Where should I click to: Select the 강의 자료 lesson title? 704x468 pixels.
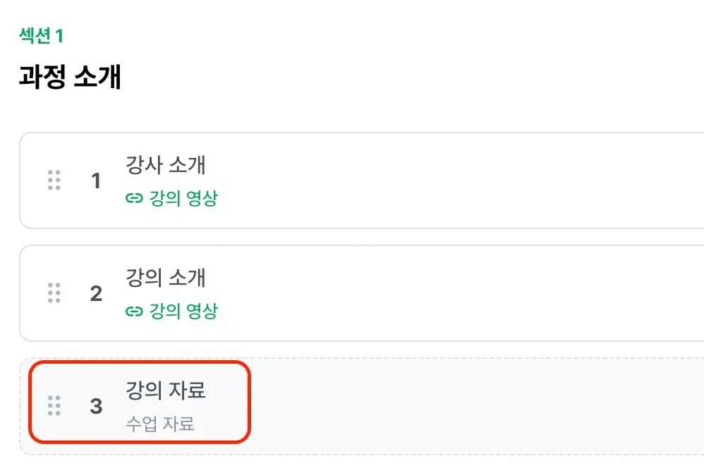tap(166, 390)
